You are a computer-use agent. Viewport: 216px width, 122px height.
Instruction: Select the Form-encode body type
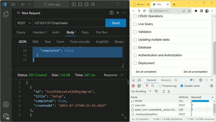pos(80,42)
